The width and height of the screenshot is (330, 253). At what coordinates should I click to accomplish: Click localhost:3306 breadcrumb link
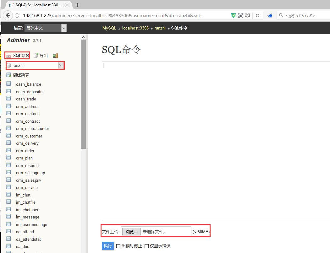[135, 28]
